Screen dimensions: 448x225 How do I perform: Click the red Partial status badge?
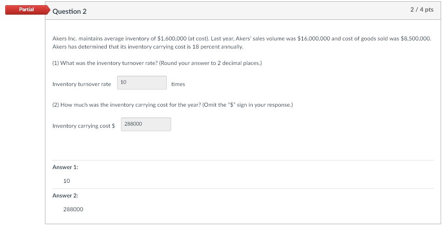(x=28, y=9)
